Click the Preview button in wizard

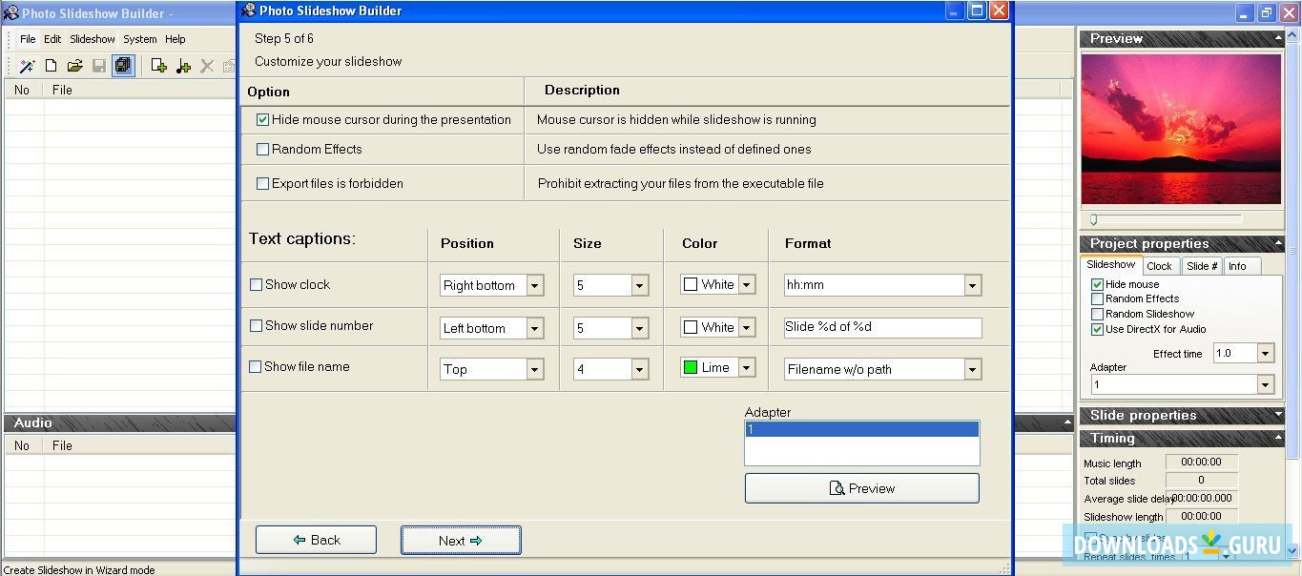pos(862,488)
